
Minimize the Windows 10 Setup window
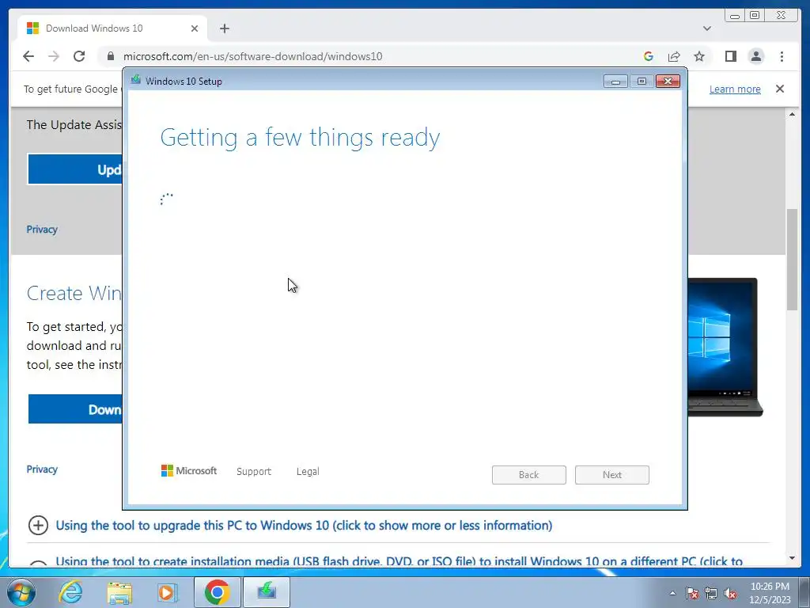pos(615,82)
